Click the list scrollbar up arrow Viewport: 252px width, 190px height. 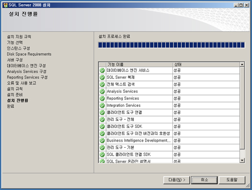click(x=242, y=64)
